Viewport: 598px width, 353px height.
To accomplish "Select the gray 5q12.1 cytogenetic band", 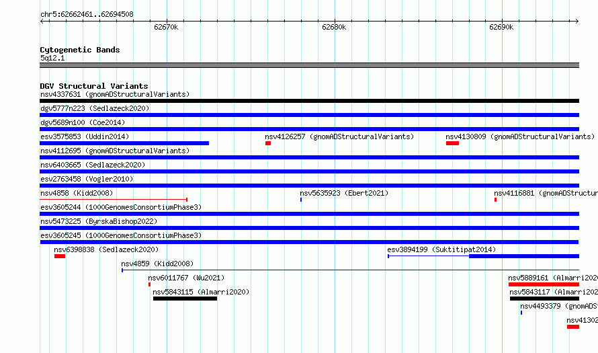I will point(309,65).
